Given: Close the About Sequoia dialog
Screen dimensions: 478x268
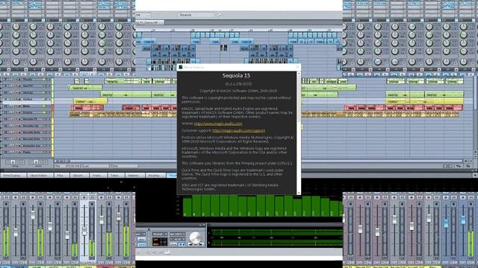Looking at the screenshot, I should (297, 67).
